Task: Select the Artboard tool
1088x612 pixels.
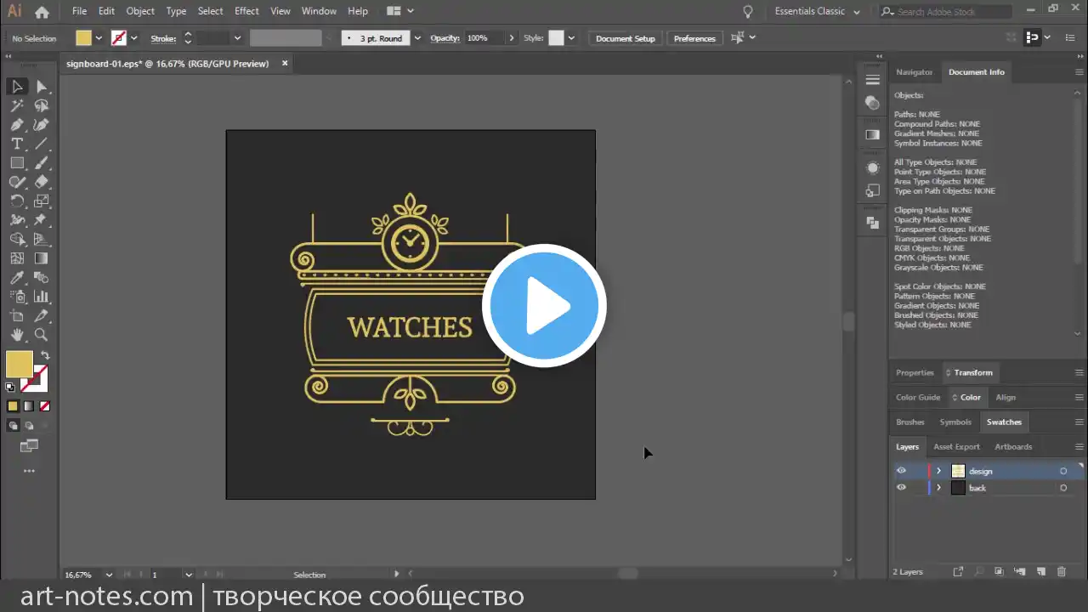Action: 17,316
